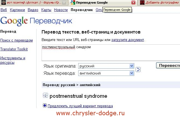Image resolution: width=180 pixels, height=118 pixels.
Task: Open Translator Toolkit sidebar link
Action: (x=14, y=49)
